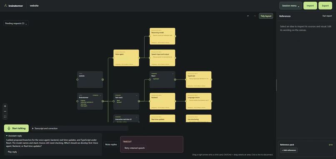Click the TypeScript card's left handle
The height and width of the screenshot is (159, 336).
pyautogui.click(x=186, y=79)
